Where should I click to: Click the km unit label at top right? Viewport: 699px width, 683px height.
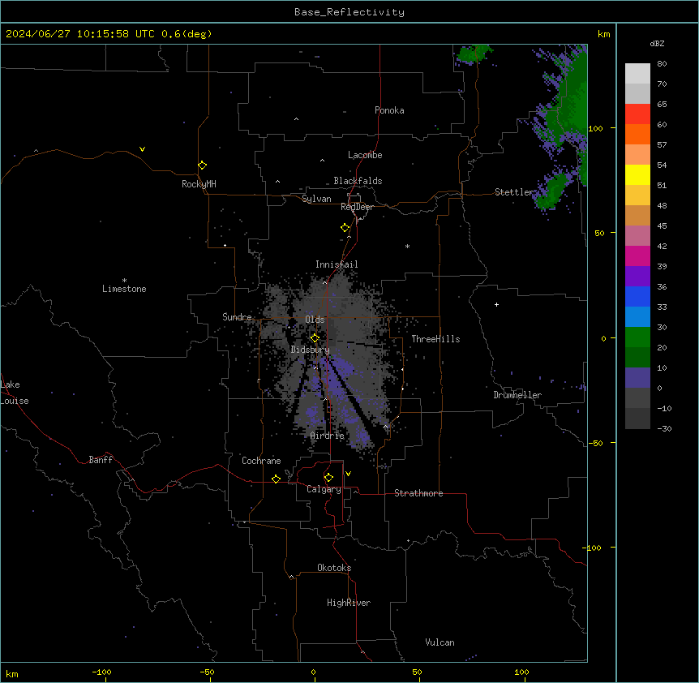[604, 34]
